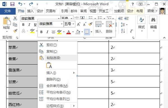Viewport: 168px width, 108px height.
Task: Open the mini toolbar font size dropdown
Action: click(x=73, y=24)
